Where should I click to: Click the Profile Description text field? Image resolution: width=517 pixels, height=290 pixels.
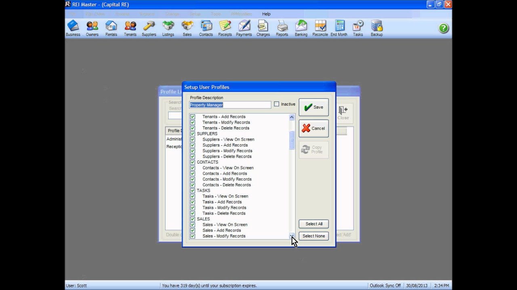point(230,105)
